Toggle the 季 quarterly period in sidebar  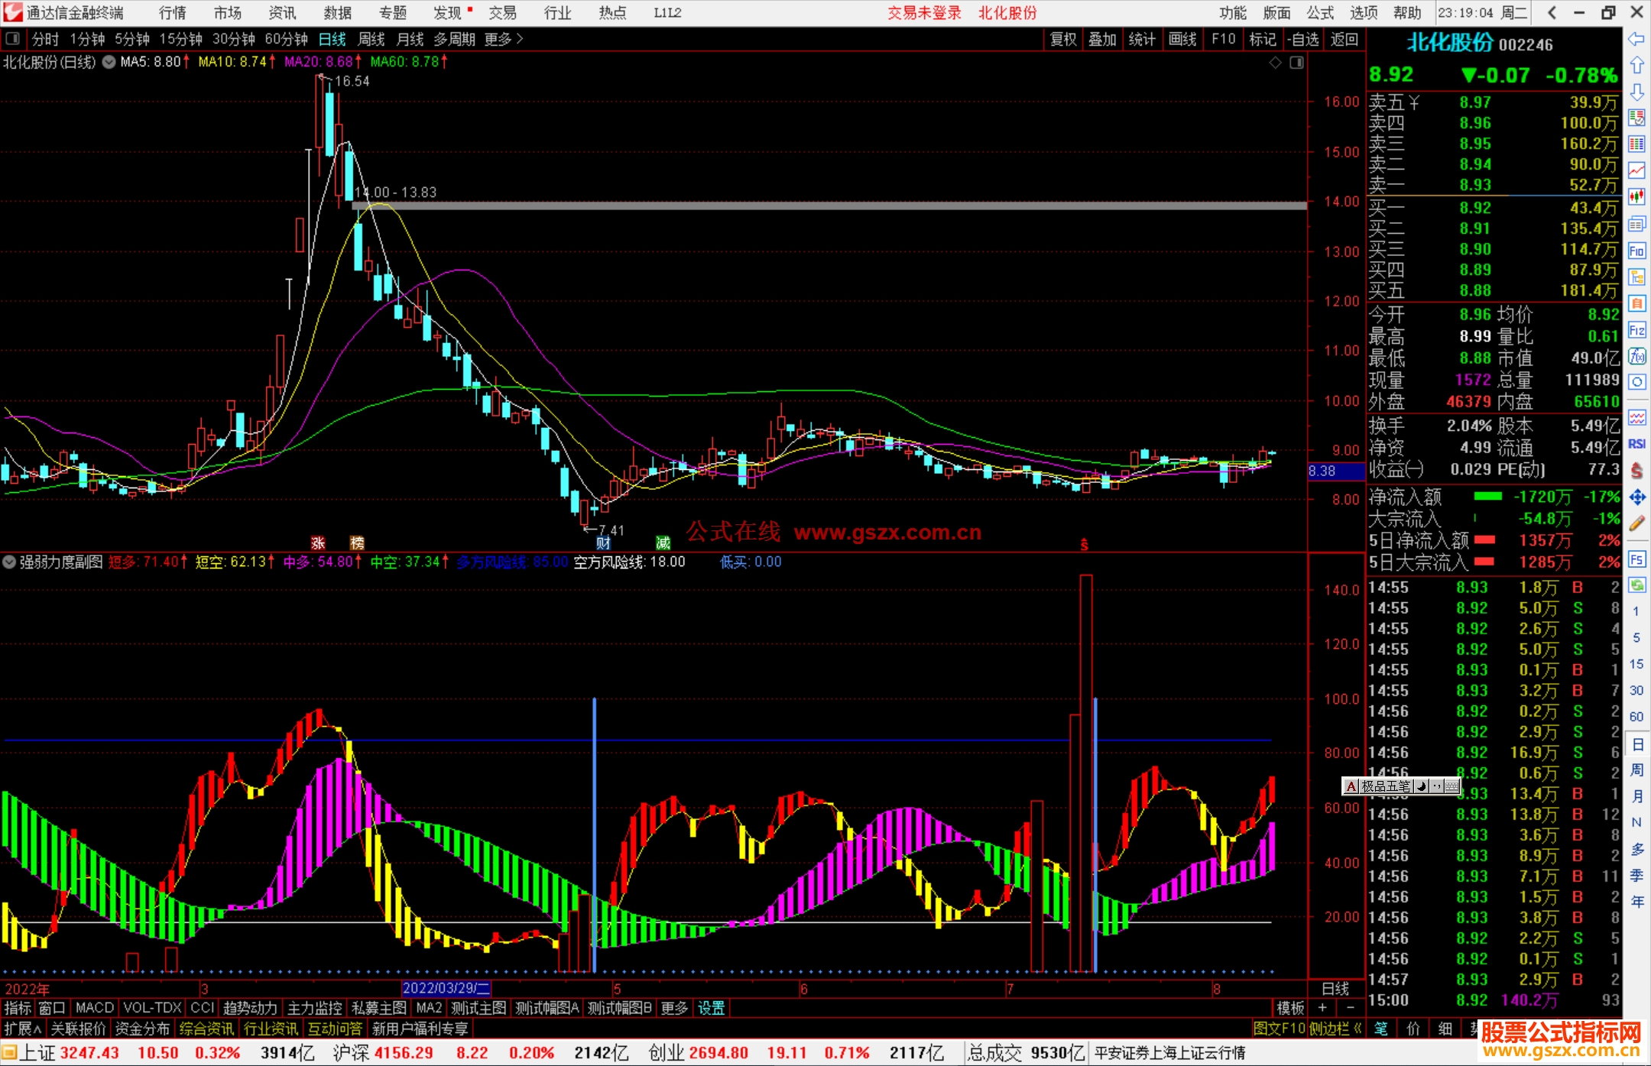point(1636,875)
